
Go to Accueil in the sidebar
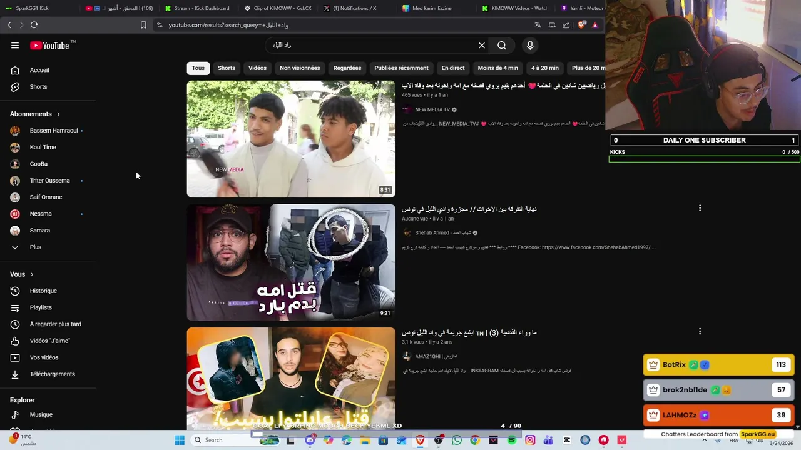pos(39,70)
